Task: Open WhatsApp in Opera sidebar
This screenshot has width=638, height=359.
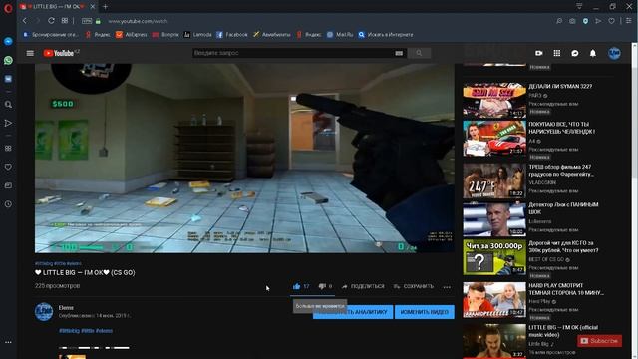Action: (x=8, y=60)
